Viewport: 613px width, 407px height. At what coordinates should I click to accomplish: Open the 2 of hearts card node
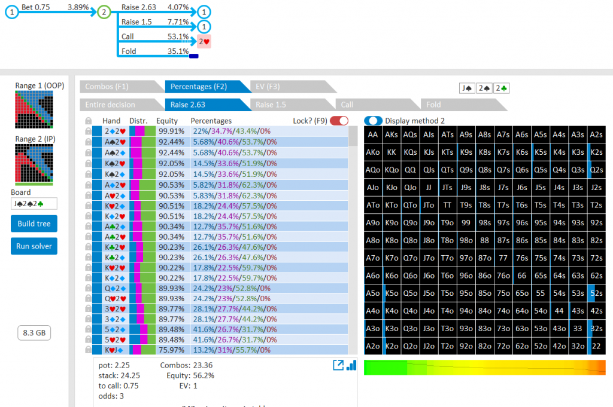(204, 41)
